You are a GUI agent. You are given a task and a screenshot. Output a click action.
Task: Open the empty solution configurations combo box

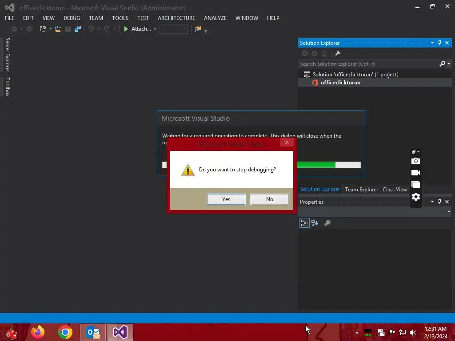click(x=173, y=29)
